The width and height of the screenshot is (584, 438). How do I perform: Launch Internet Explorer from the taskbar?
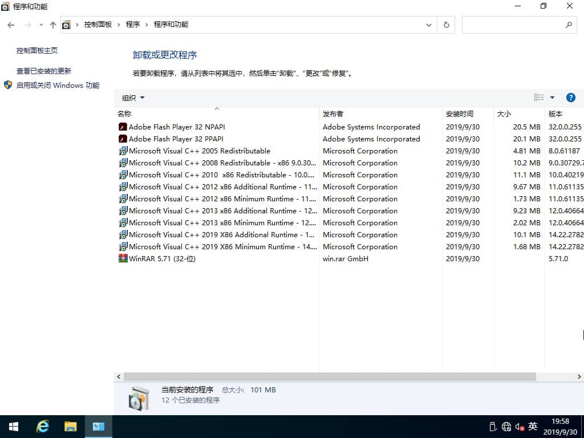coord(42,426)
